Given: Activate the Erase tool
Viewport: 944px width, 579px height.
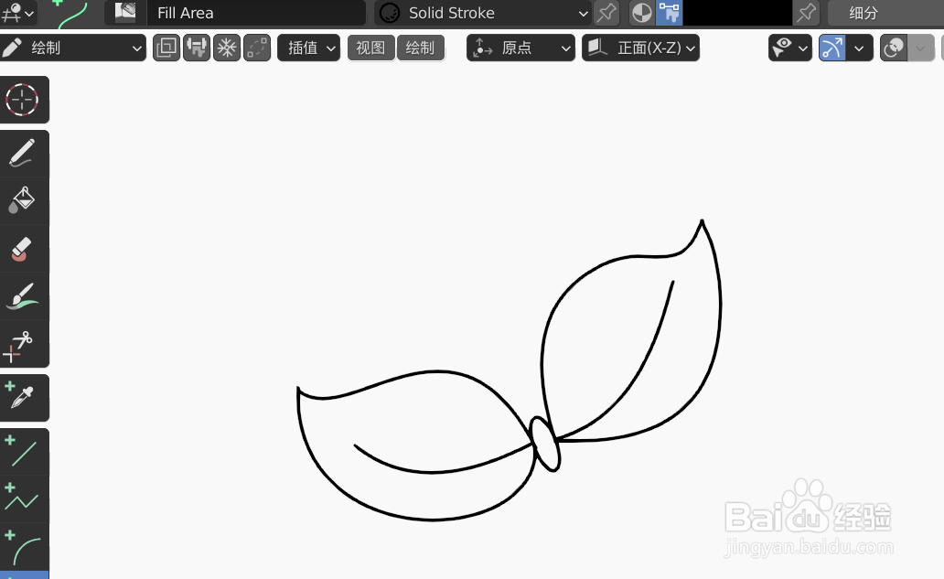Looking at the screenshot, I should tap(25, 248).
